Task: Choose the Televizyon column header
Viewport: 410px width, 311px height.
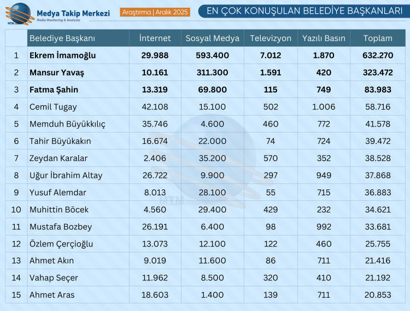Action: coord(270,38)
